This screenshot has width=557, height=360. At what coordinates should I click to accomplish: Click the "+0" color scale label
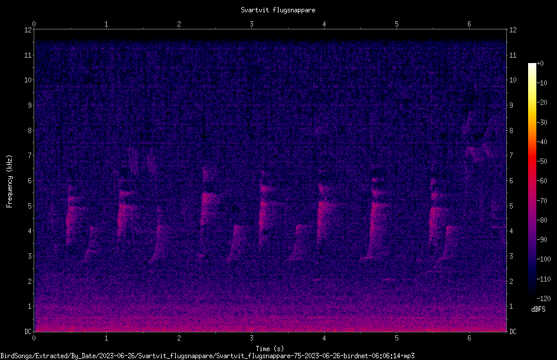[x=540, y=64]
